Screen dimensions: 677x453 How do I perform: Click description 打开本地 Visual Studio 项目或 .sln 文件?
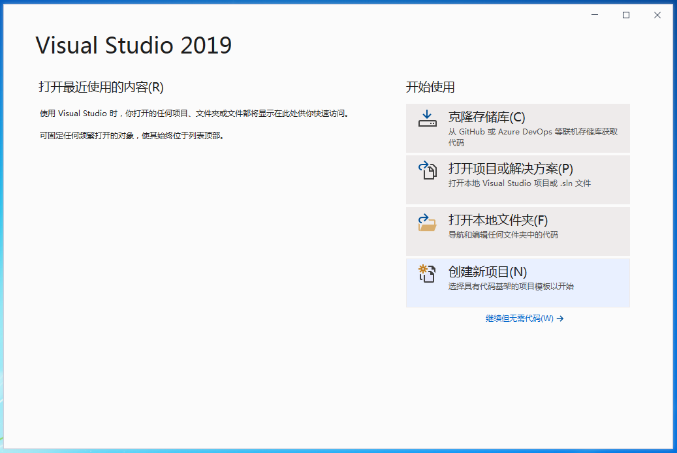click(x=520, y=183)
